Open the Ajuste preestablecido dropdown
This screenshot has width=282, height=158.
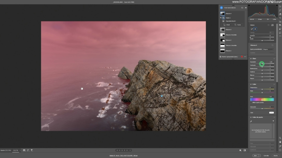268,49
